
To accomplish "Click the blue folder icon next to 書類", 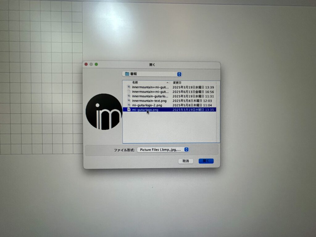I will click(x=127, y=74).
